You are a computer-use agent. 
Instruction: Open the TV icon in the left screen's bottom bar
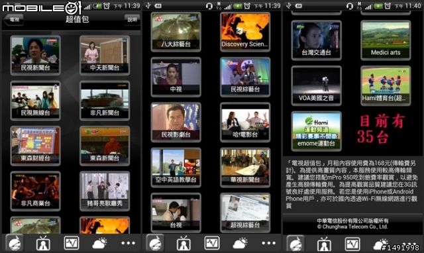click(43, 243)
